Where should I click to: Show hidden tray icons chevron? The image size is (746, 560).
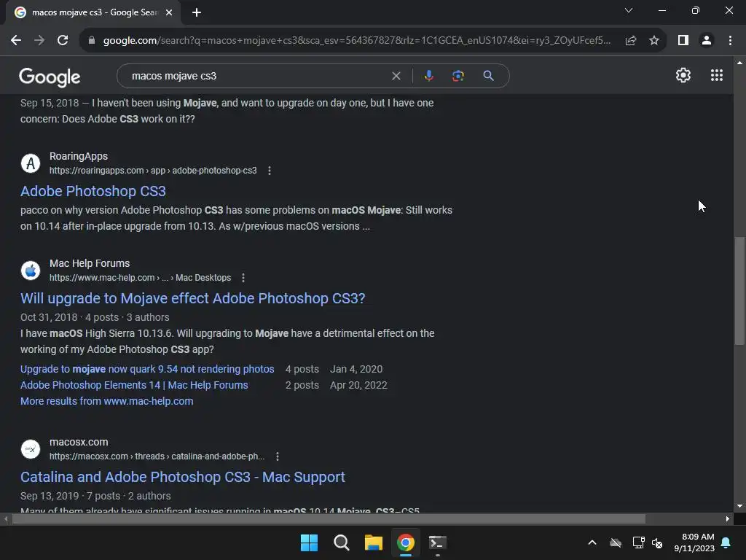(592, 542)
